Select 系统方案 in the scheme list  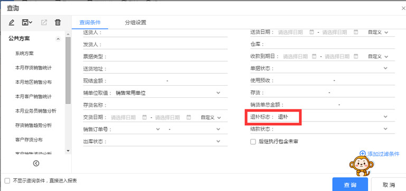click(24, 54)
